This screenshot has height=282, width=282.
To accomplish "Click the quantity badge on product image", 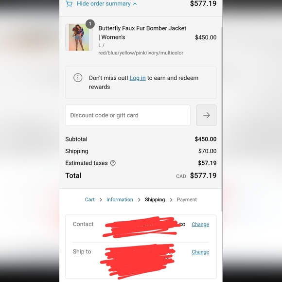I will click(90, 24).
